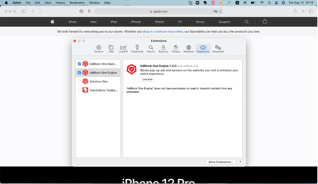The width and height of the screenshot is (318, 184).
Task: Open the Bookmarks menu in menu bar
Action: 77,3
